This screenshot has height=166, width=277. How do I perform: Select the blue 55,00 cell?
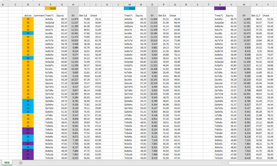129,8
